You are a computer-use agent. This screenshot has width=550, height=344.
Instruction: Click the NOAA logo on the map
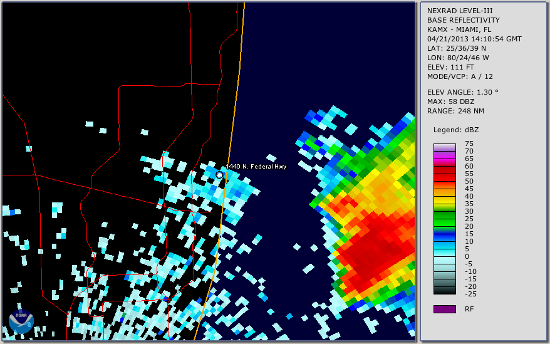click(21, 321)
